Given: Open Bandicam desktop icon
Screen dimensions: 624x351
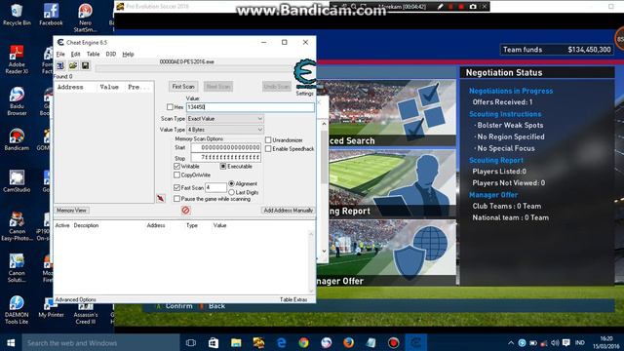Looking at the screenshot, I should (17, 140).
